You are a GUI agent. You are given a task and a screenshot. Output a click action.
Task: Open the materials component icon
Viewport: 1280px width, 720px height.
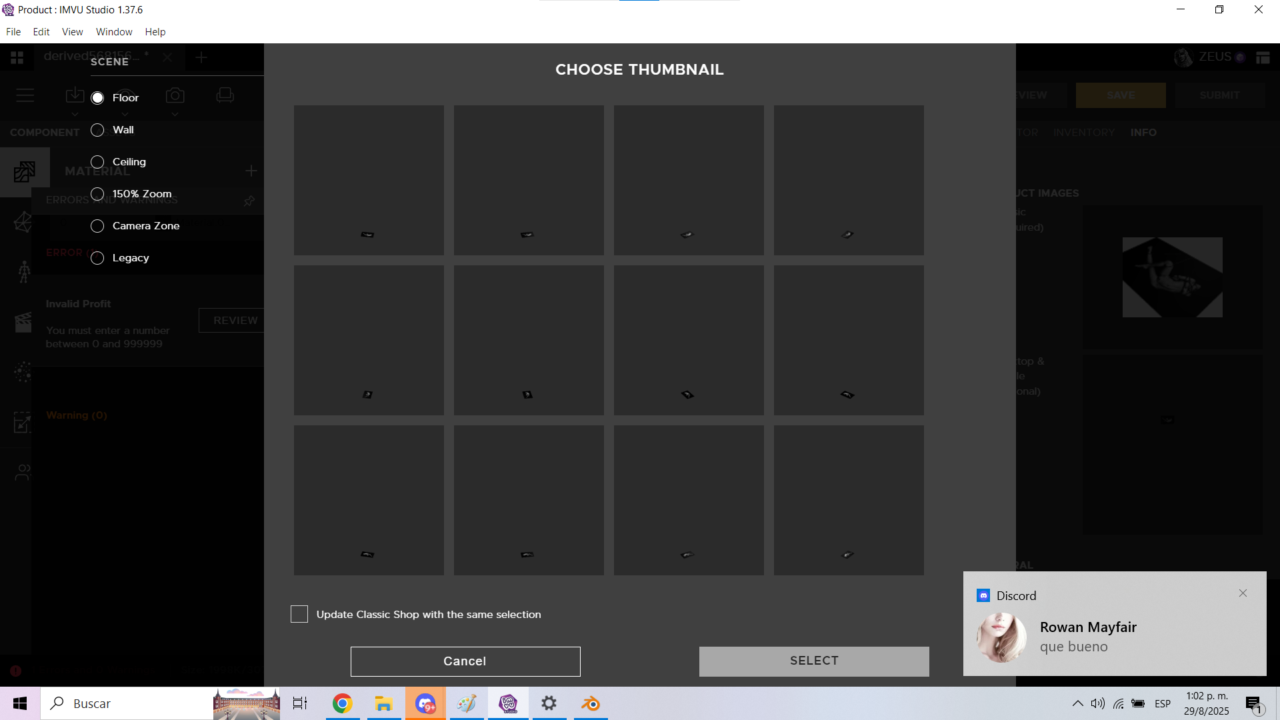tap(24, 171)
